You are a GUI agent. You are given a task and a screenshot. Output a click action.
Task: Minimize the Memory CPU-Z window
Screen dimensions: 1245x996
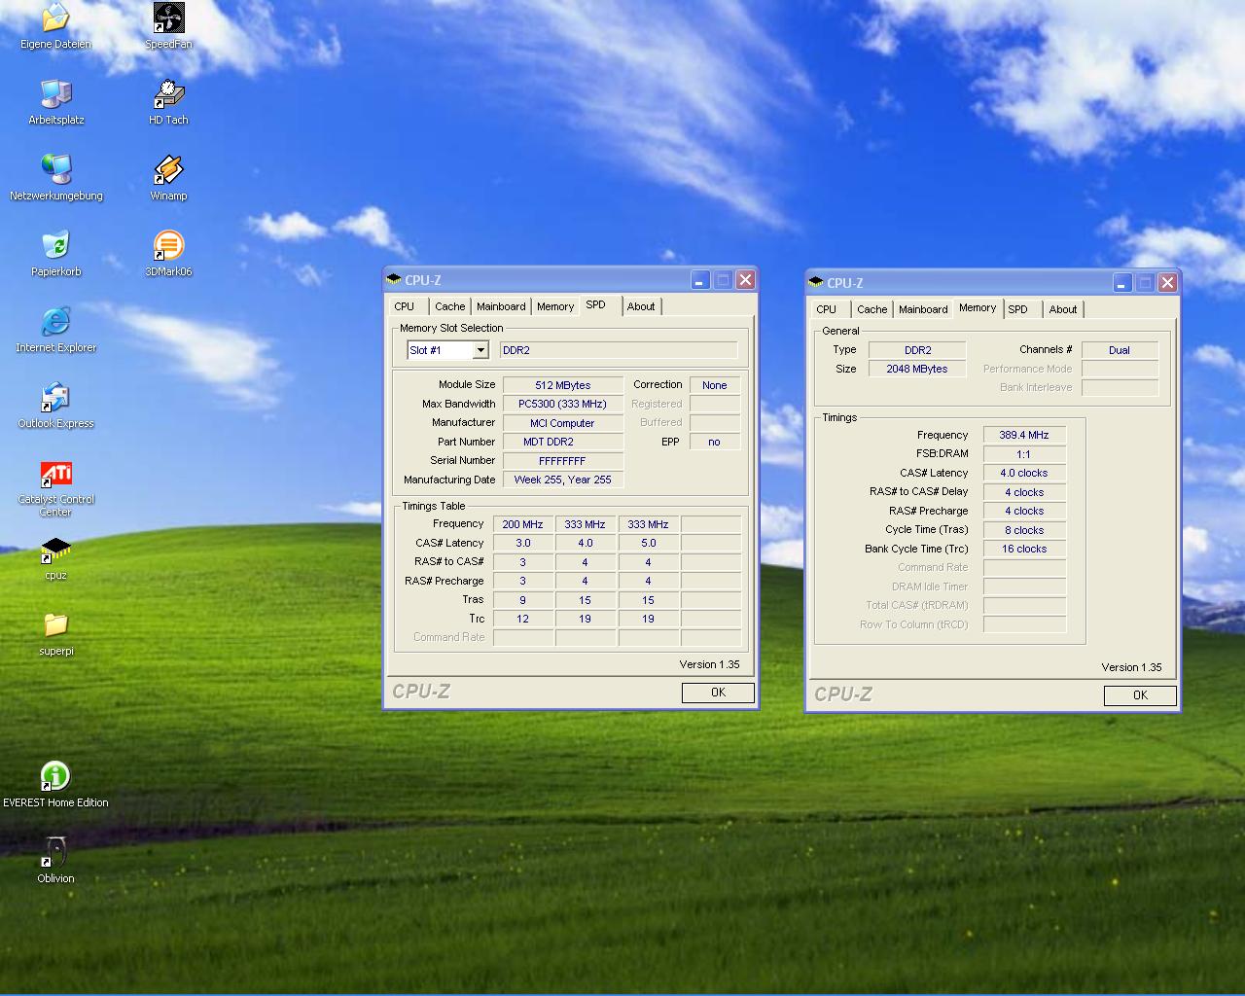(x=1122, y=283)
